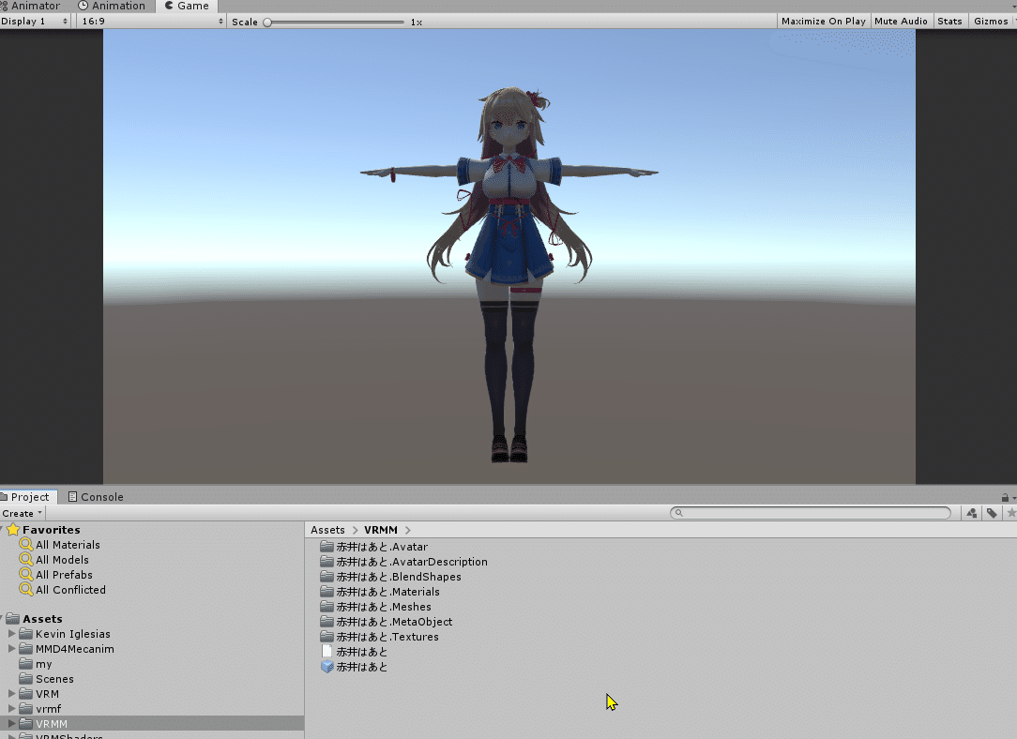Select the my folder
The width and height of the screenshot is (1017, 739).
(43, 664)
